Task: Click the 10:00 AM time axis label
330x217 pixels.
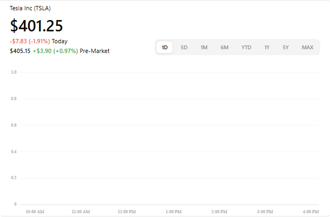Action: point(35,212)
